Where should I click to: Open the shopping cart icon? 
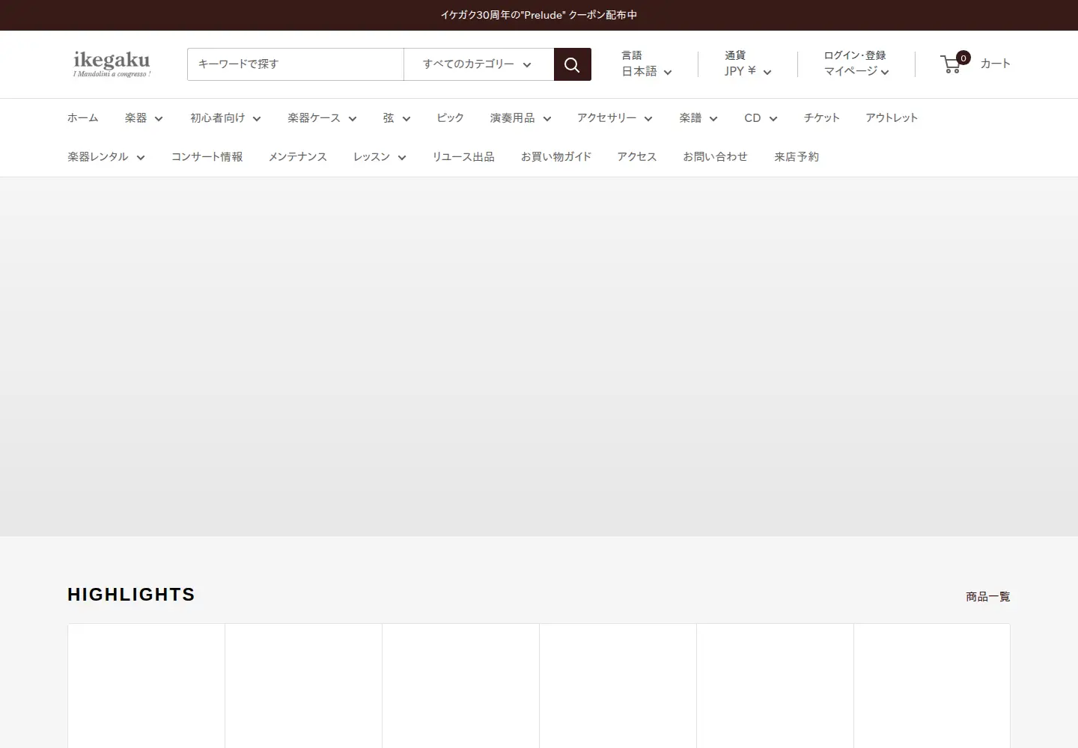955,64
